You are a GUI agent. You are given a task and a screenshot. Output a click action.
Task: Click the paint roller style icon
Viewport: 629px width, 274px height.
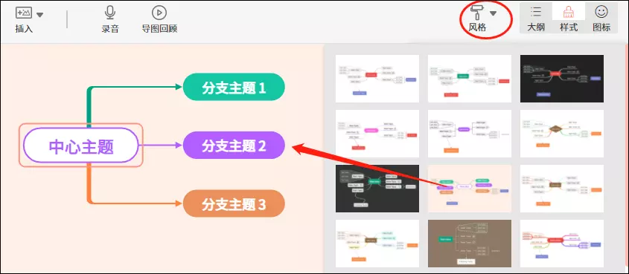[478, 13]
